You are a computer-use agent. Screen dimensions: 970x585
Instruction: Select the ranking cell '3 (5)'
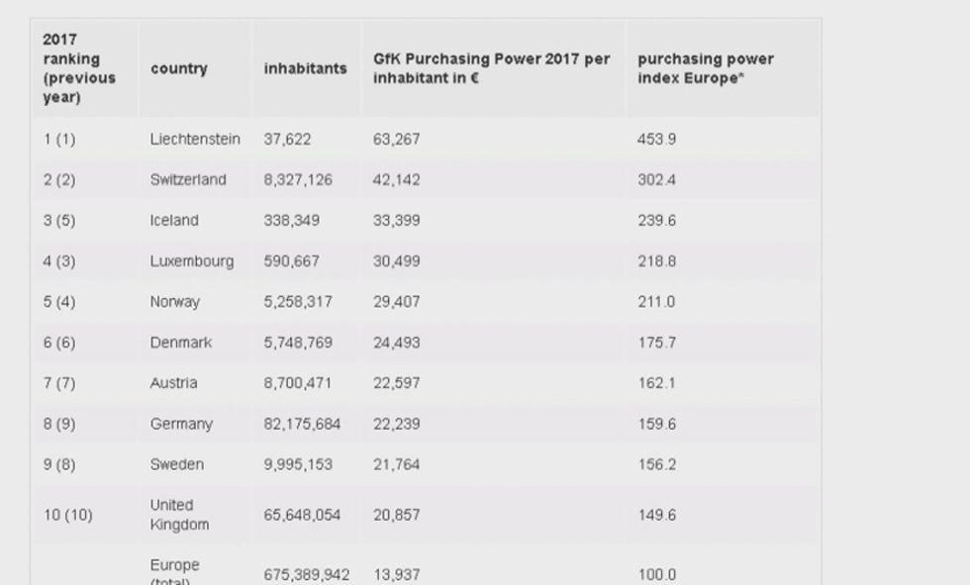[x=58, y=221]
